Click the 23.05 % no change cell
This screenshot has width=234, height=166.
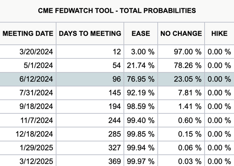[x=181, y=79]
